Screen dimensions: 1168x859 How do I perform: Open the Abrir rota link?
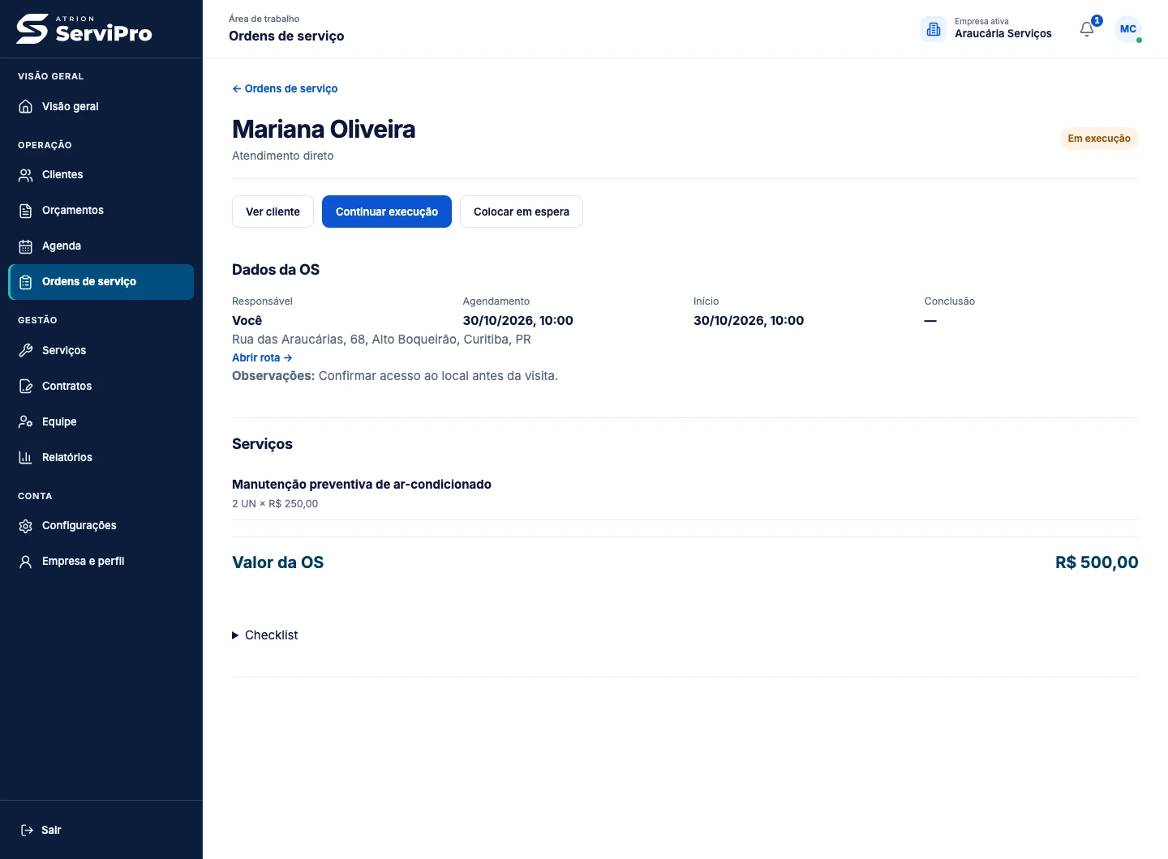pyautogui.click(x=262, y=357)
